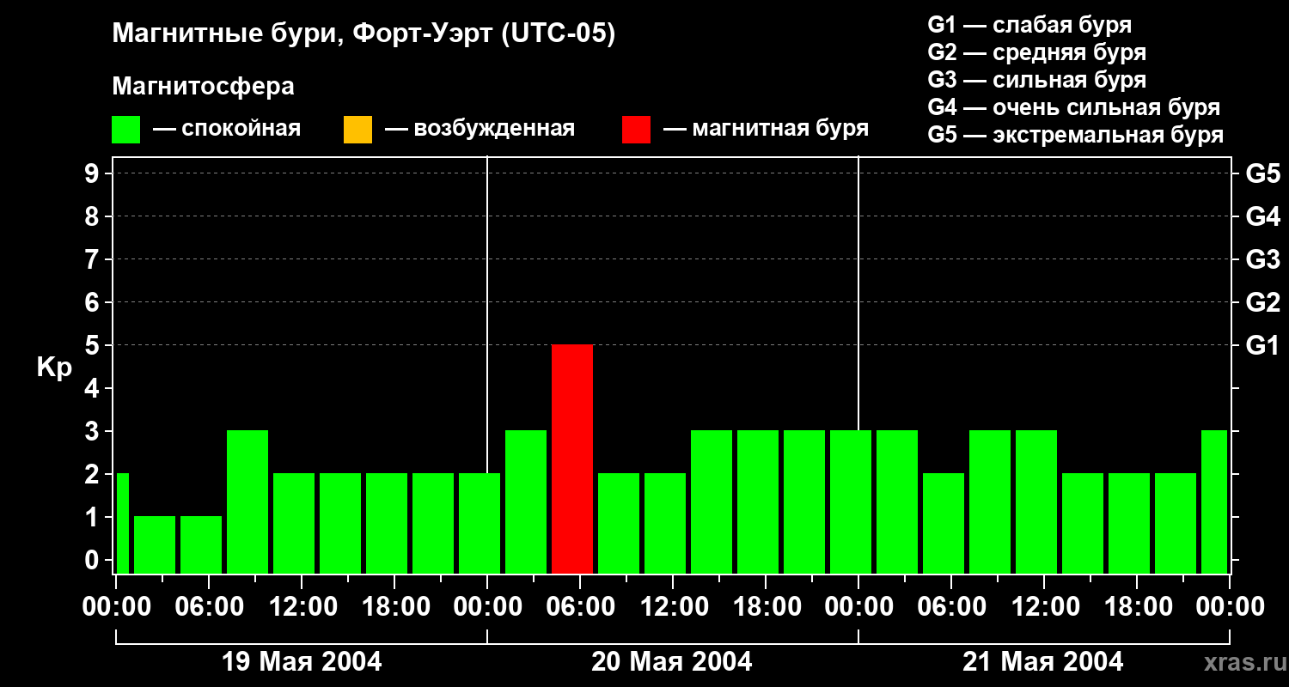Click the '— магнитная буря' legend label
Image resolution: width=1289 pixels, height=687 pixels.
point(767,129)
